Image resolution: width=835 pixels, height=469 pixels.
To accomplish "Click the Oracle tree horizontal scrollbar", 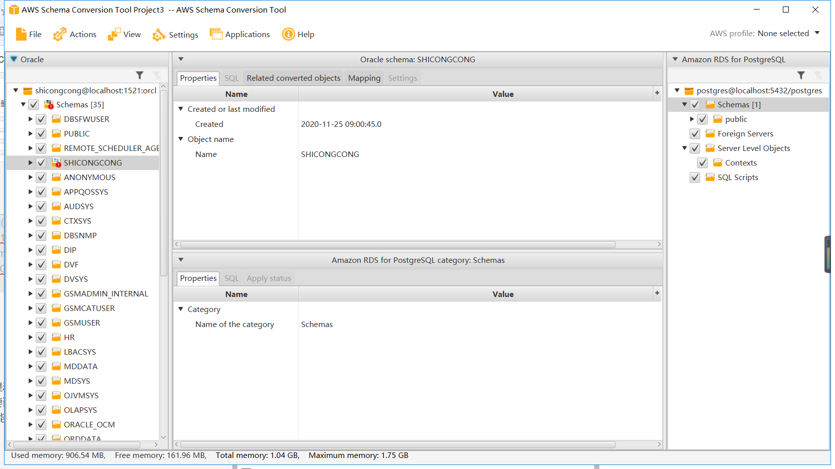I will (x=77, y=445).
